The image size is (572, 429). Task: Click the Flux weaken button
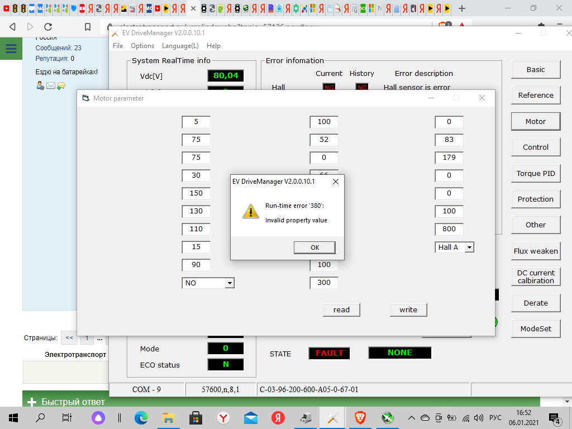[x=535, y=251]
